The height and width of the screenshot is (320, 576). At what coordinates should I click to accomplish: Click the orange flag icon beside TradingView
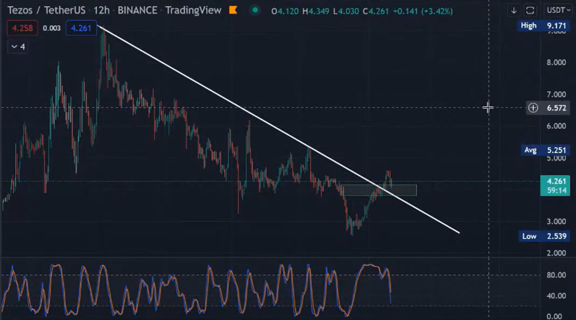tap(233, 10)
